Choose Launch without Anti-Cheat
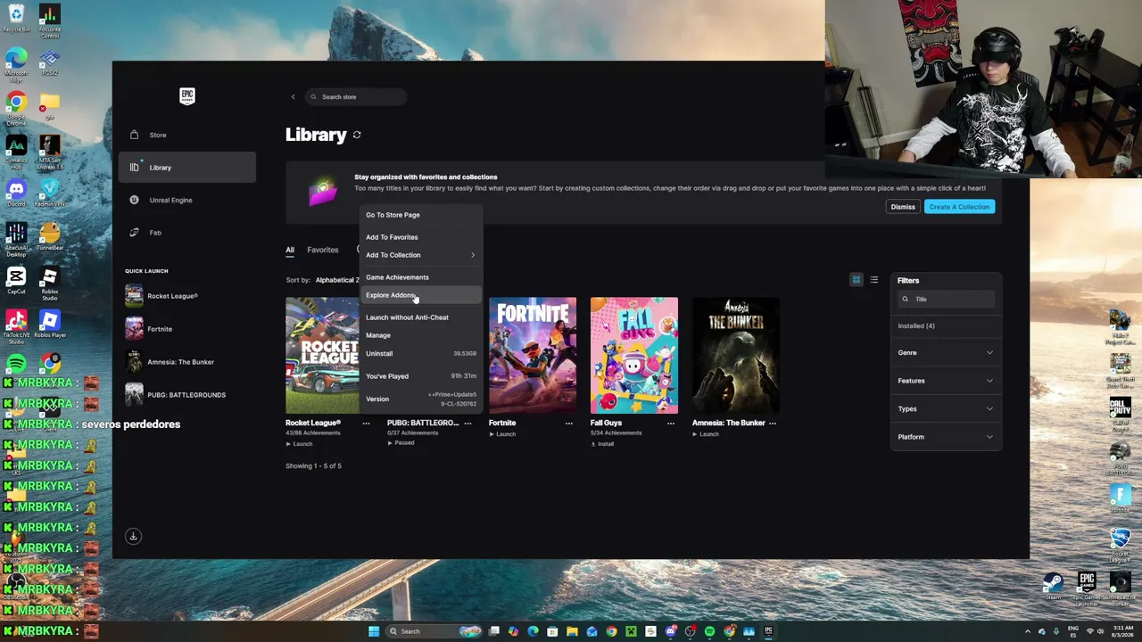Viewport: 1142px width, 642px height. (420, 317)
